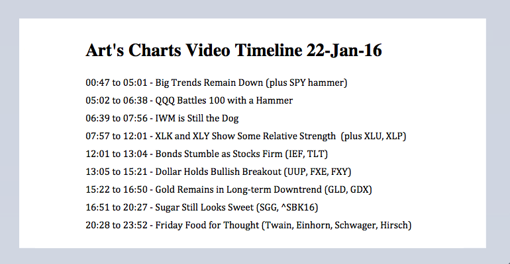Click the 15:22 to 16:50 timestamp
Viewport: 510px width, 264px height.
tap(116, 190)
